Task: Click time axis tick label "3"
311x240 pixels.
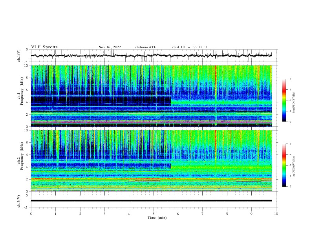Action: point(104,214)
